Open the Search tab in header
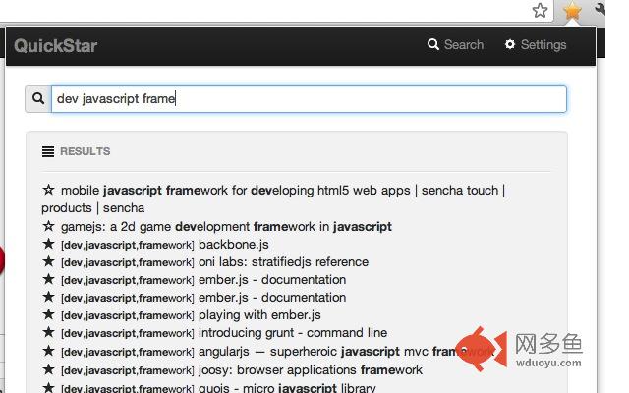 pos(455,44)
